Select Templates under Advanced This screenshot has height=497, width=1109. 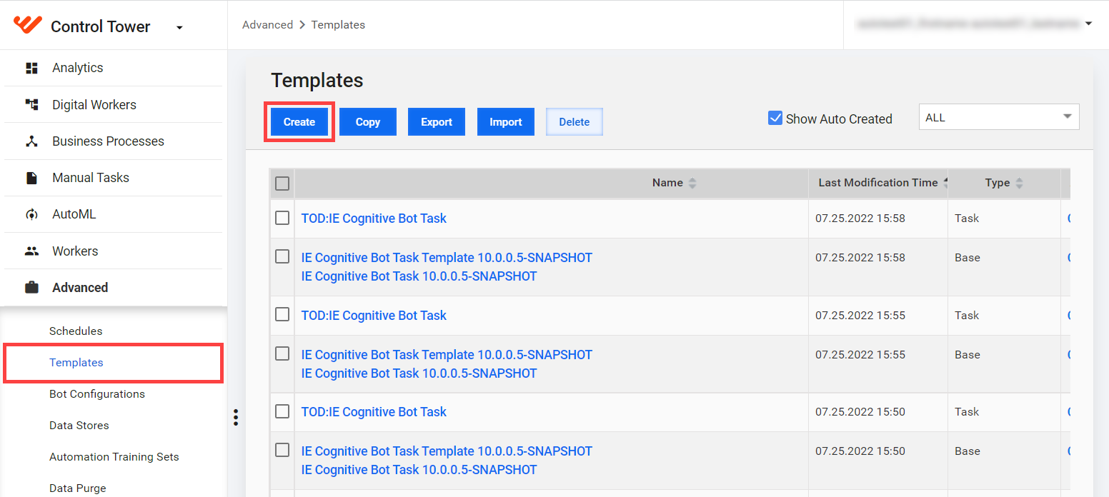point(76,363)
